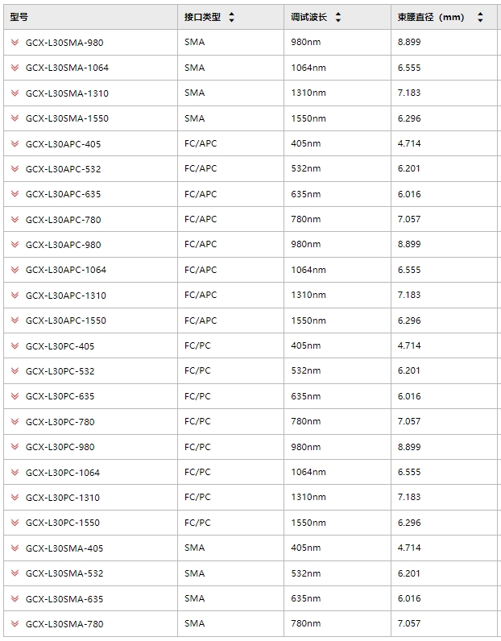This screenshot has width=501, height=641.
Task: Open model link GCX-L30SMA-1064
Action: tap(67, 68)
